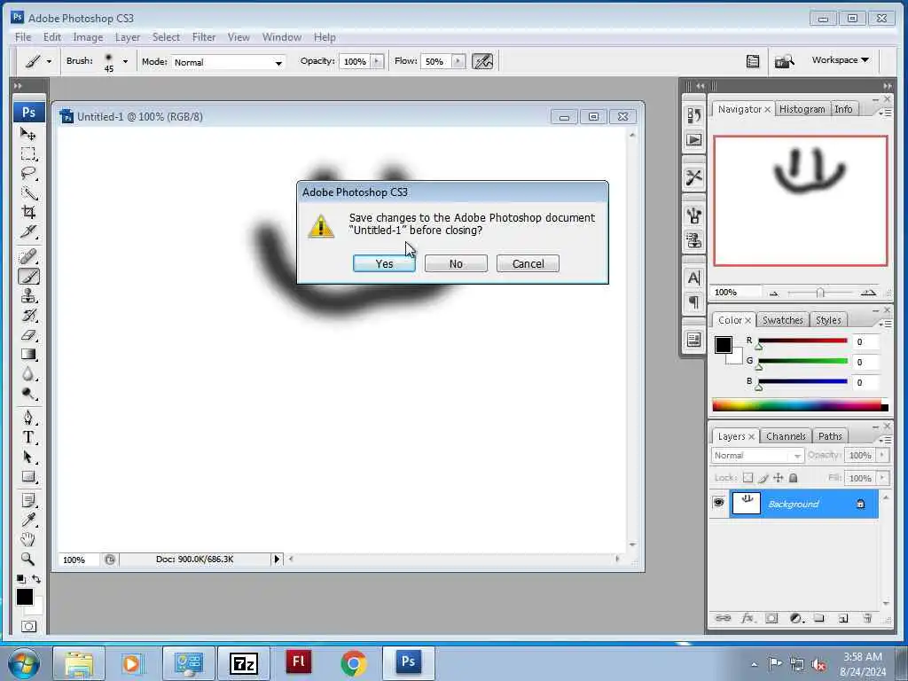Image resolution: width=908 pixels, height=681 pixels.
Task: Select the Gradient tool
Action: click(x=27, y=355)
